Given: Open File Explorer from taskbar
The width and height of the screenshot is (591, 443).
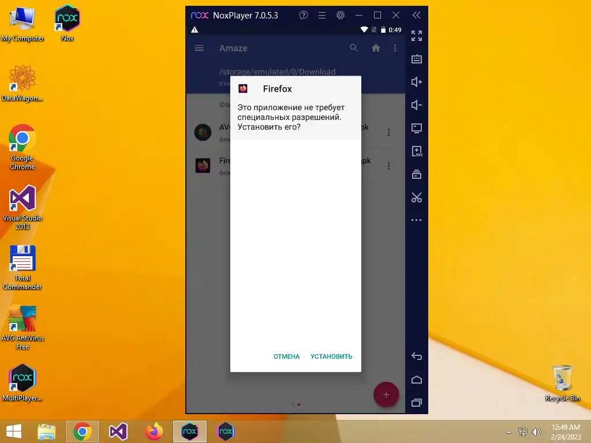Looking at the screenshot, I should [x=47, y=431].
